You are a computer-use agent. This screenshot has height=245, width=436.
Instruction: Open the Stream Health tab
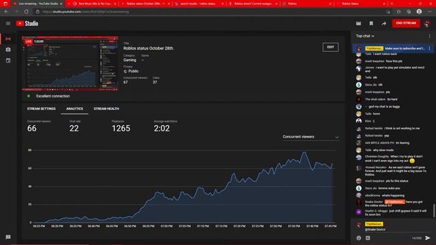tap(106, 109)
